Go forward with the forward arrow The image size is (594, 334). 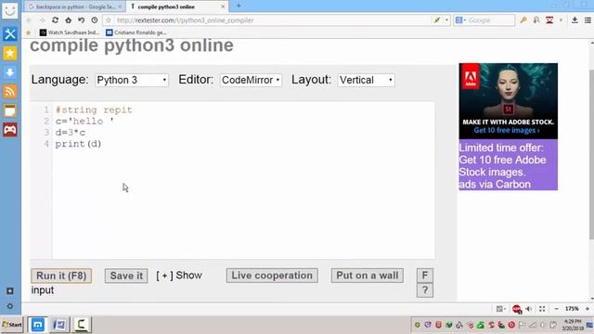(42, 20)
